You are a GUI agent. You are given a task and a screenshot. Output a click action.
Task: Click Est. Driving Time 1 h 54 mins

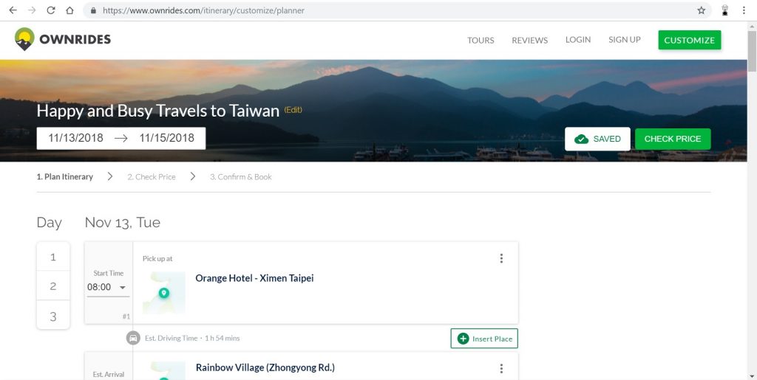(x=192, y=338)
